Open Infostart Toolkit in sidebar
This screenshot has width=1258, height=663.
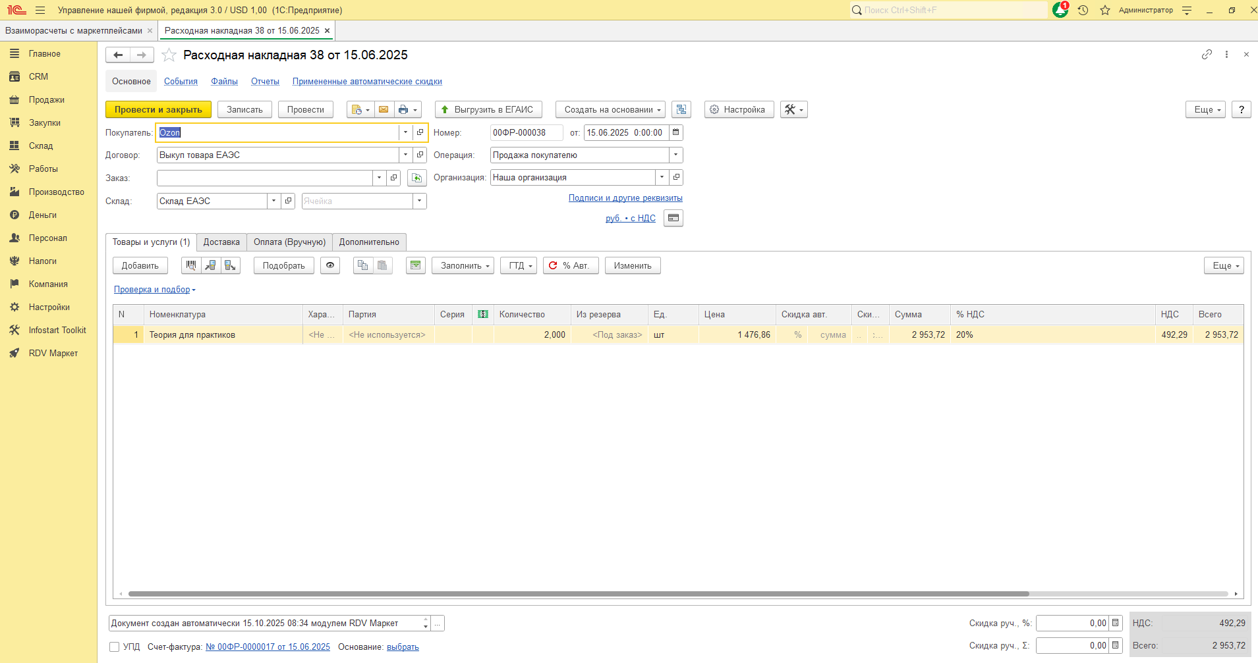click(x=57, y=331)
